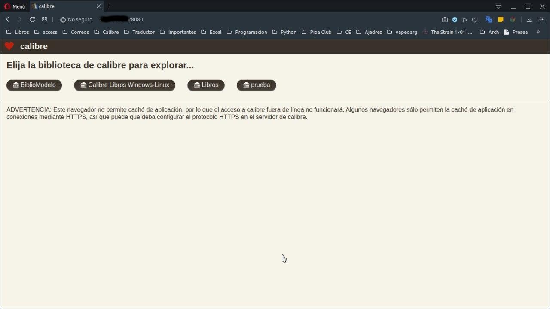
Task: Open the vapeoarg bookmarks folder
Action: tap(402, 32)
